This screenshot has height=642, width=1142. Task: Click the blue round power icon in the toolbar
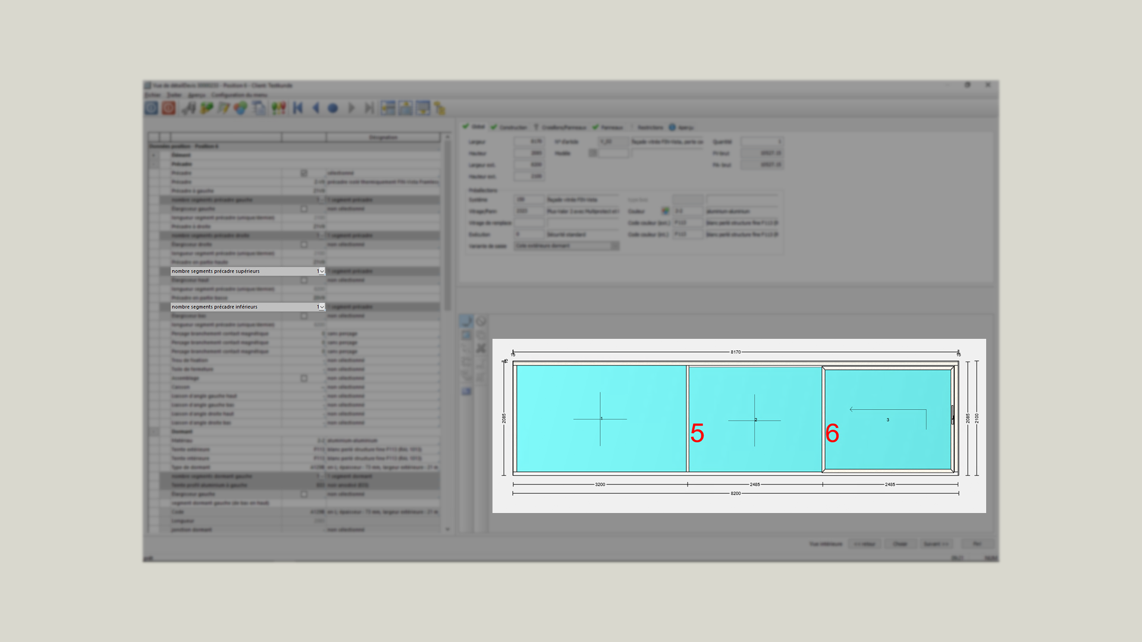(x=151, y=108)
